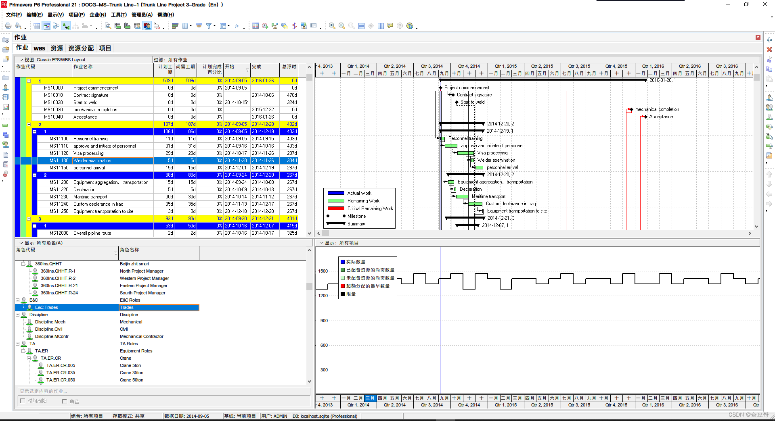Click the Assign Resources icon
Viewport: 775px width, 421px height.
[769, 98]
